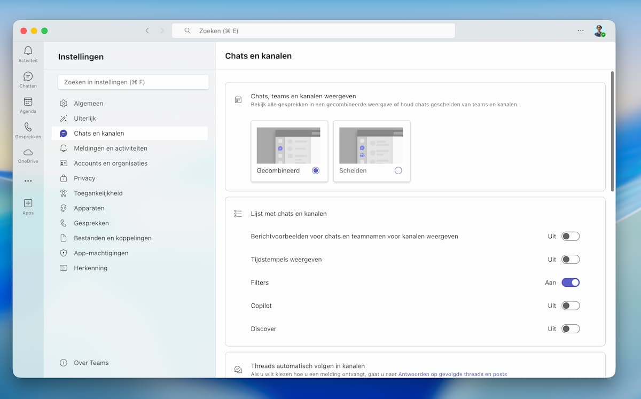Go back using the back arrow
Screen dimensions: 641x399
coord(147,31)
